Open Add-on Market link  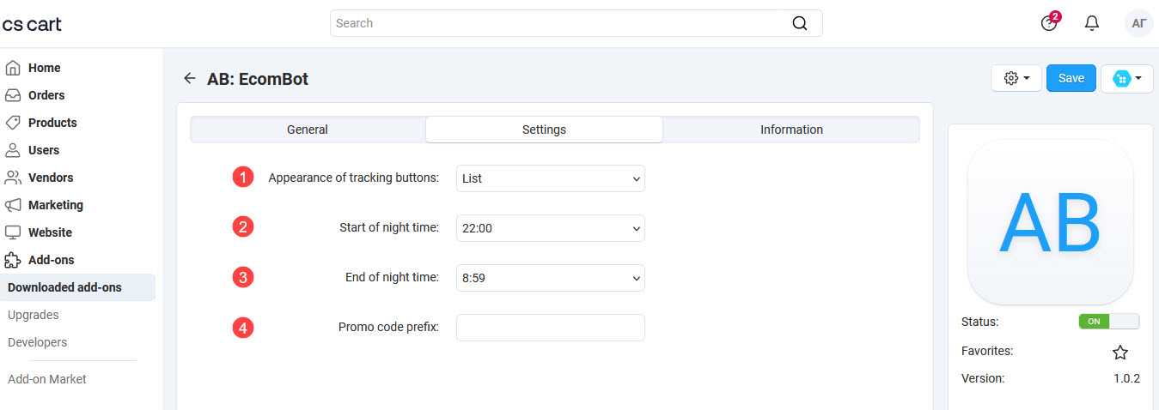click(x=47, y=379)
